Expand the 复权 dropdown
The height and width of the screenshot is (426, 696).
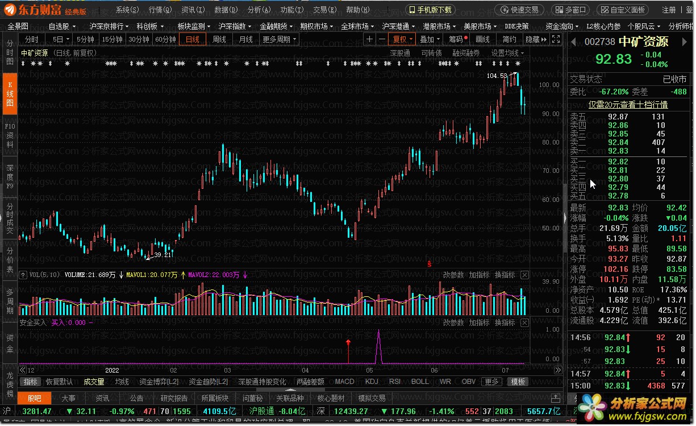[x=403, y=39]
